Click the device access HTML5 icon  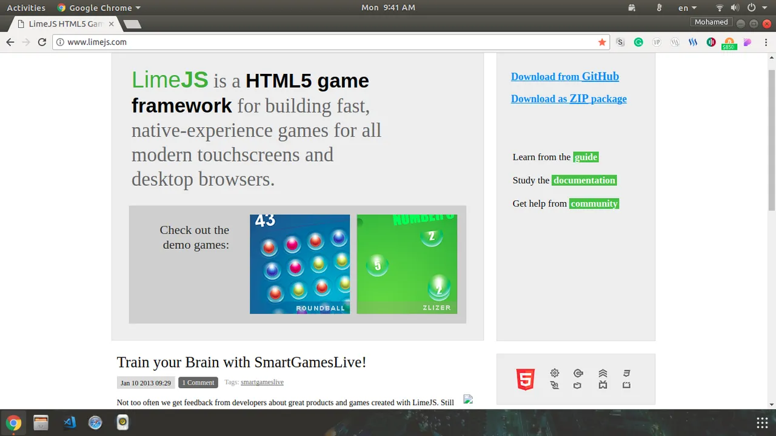(554, 385)
